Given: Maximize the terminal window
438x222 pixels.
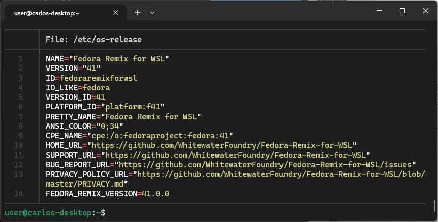Looking at the screenshot, I should pos(402,11).
